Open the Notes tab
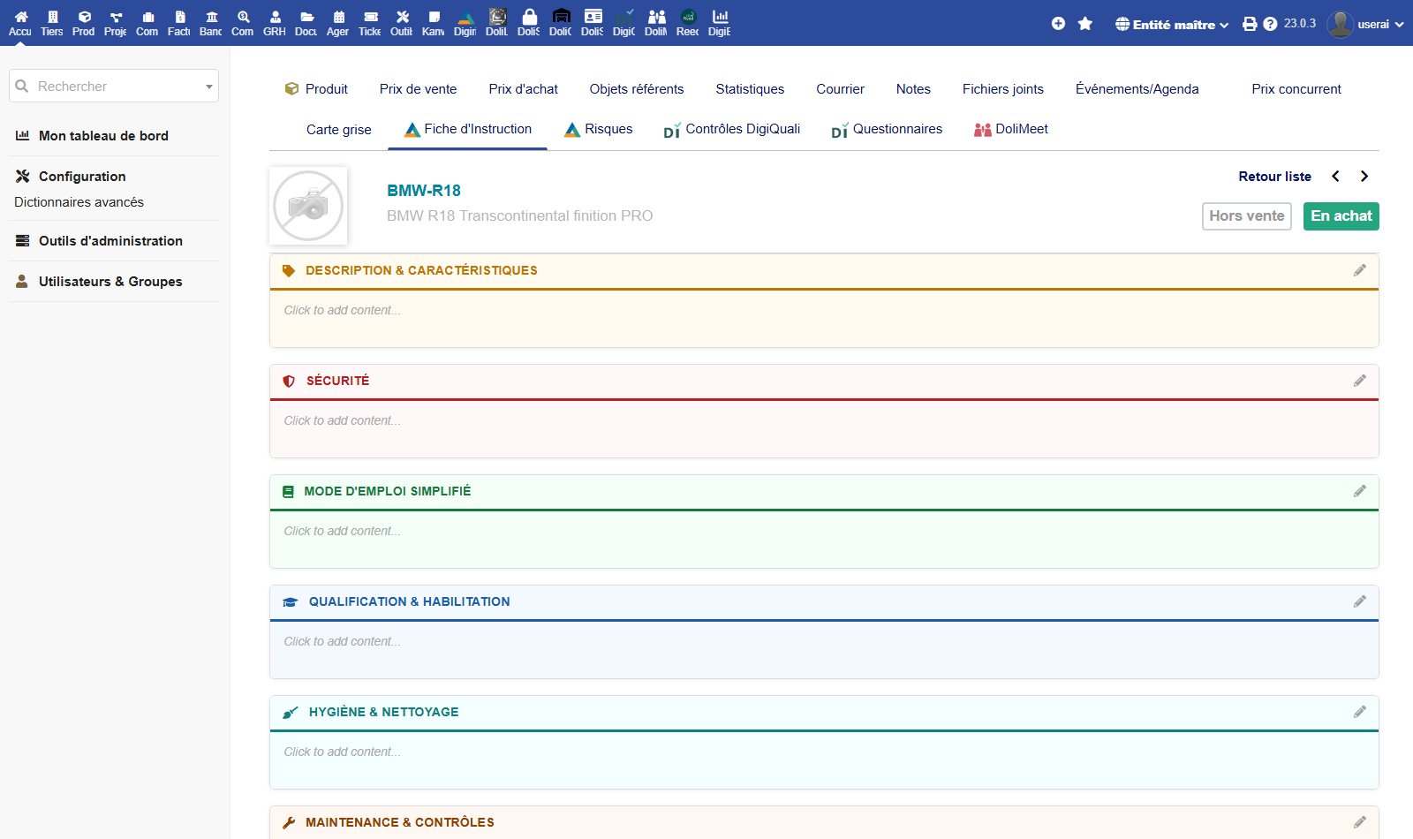Viewport: 1413px width, 839px height. pos(913,89)
